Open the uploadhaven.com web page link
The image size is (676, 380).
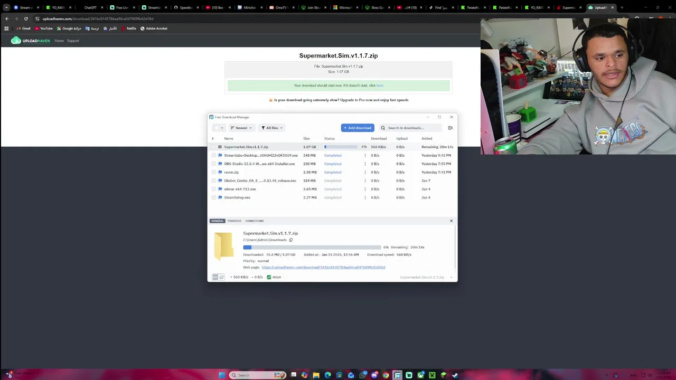click(x=323, y=267)
